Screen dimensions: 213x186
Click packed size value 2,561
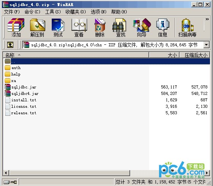202,113
